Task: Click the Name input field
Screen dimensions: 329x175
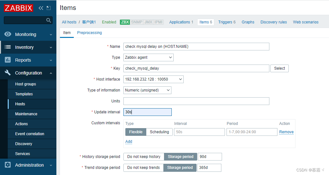Action: [196, 47]
